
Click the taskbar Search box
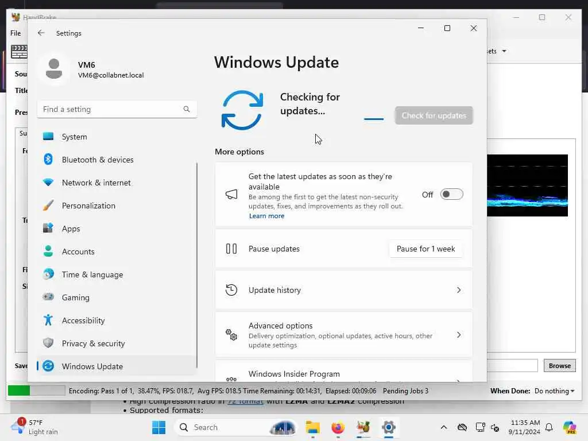point(235,427)
